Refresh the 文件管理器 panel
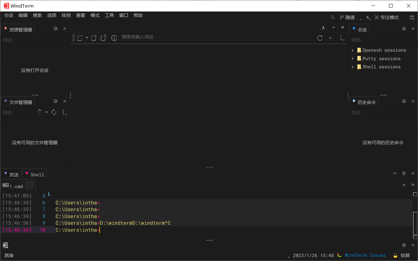Screen dimensions: 418x261 pyautogui.click(x=54, y=112)
